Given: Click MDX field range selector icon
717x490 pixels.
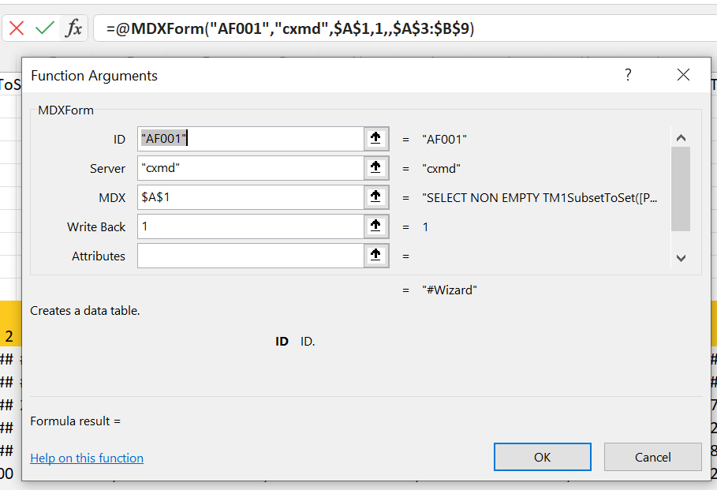Looking at the screenshot, I should coord(375,197).
